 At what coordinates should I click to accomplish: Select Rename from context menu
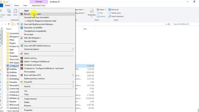pos(28,106)
